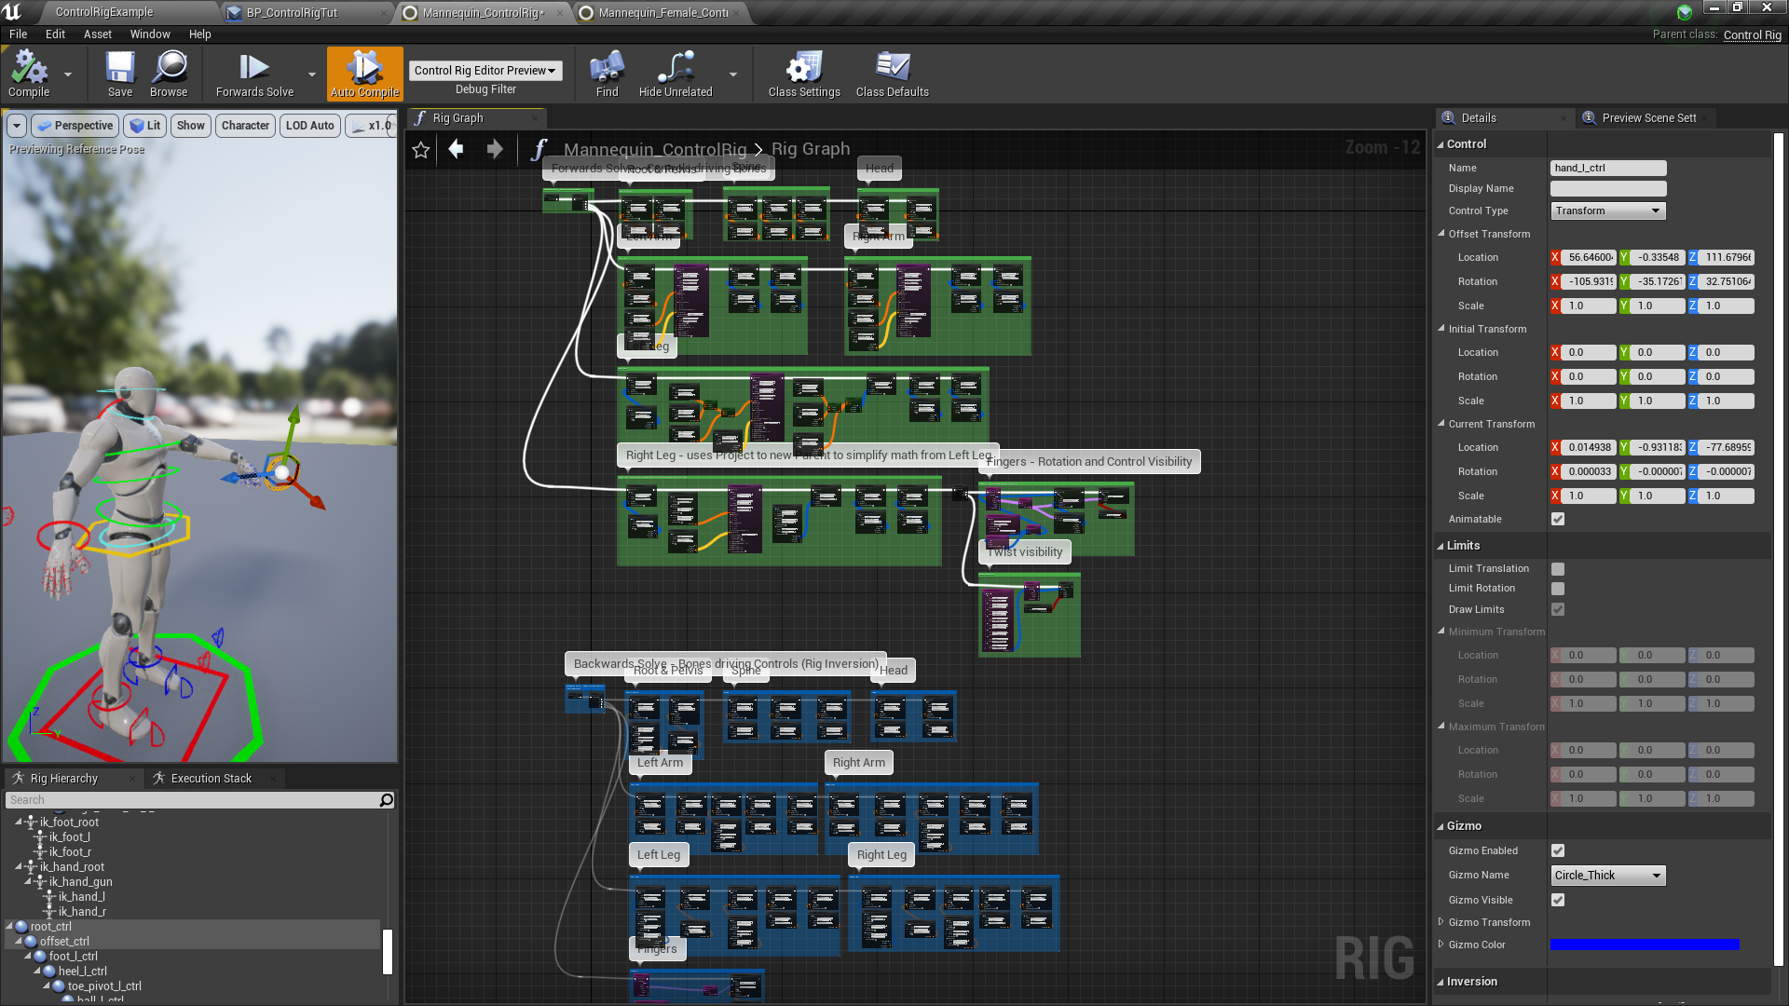
Task: Click the control Name field hand_l_ctrl
Action: [x=1608, y=169]
